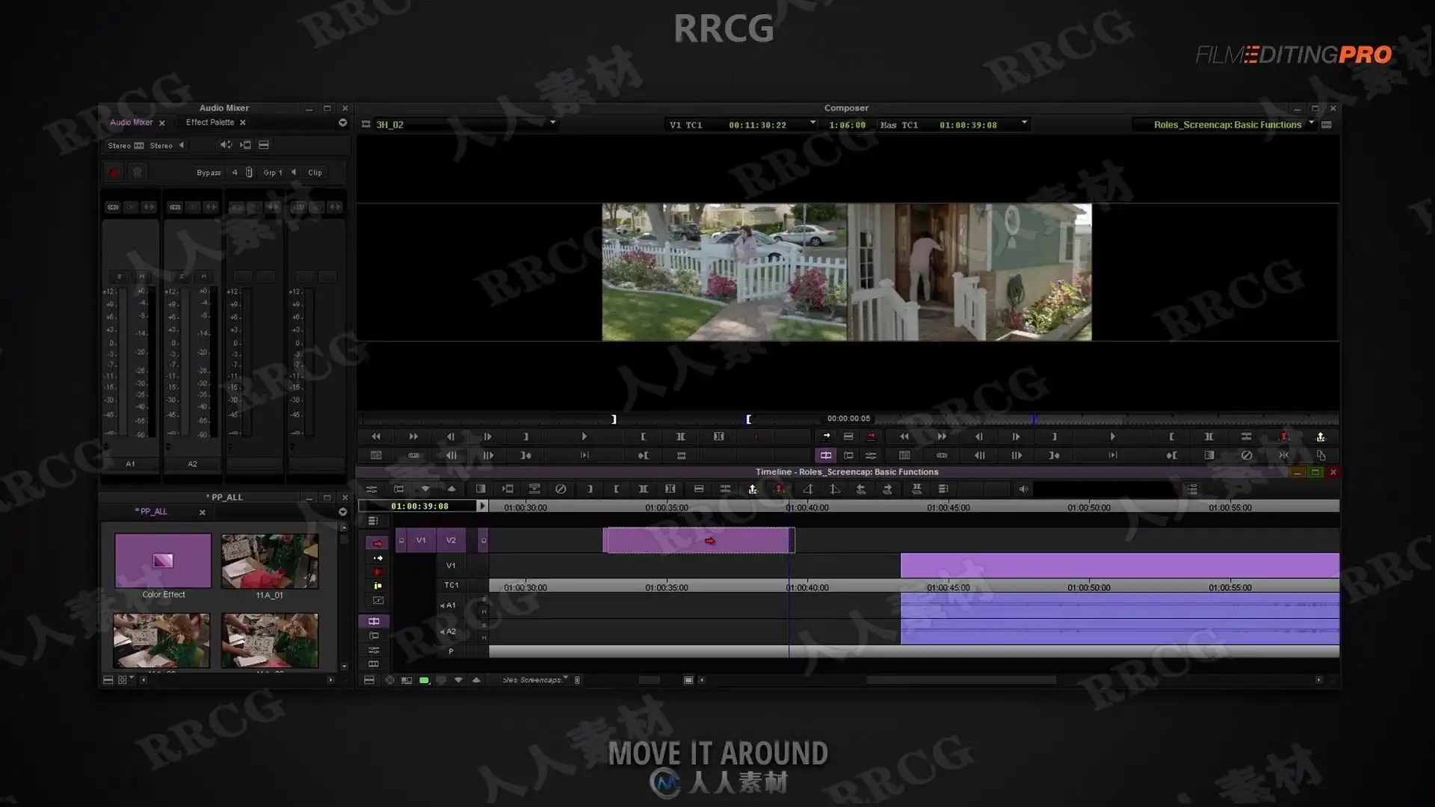
Task: Click the Mark Clip icon in timeline toolbar
Action: 643,489
